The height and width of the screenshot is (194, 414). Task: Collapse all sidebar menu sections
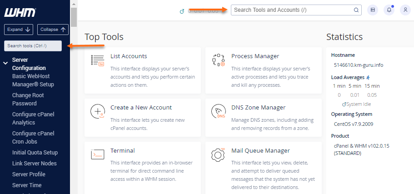(53, 30)
